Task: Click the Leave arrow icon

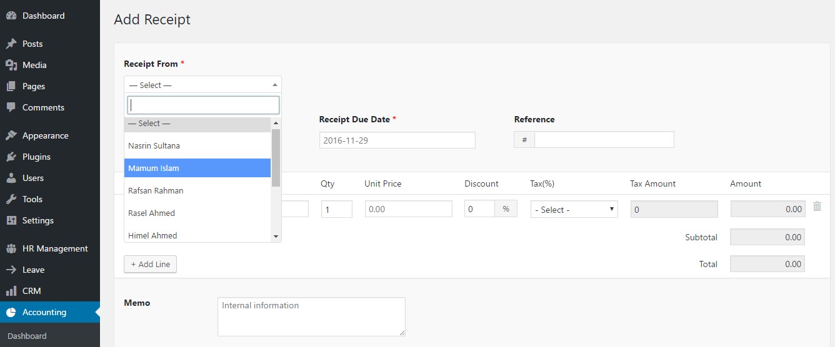Action: click(11, 270)
